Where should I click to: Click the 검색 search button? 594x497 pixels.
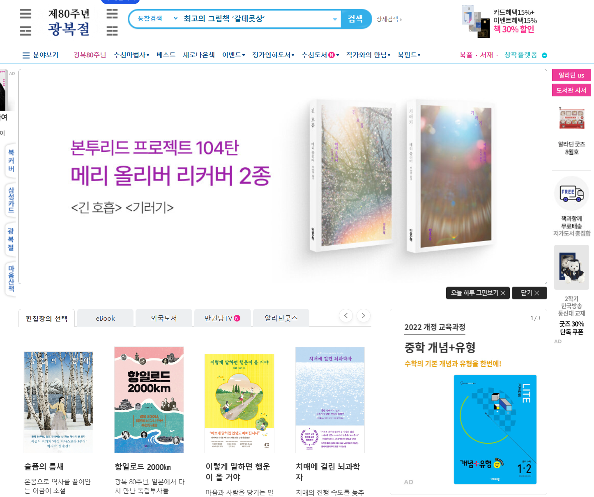(356, 19)
